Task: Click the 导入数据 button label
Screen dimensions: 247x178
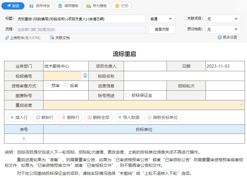Action: [x=131, y=117]
